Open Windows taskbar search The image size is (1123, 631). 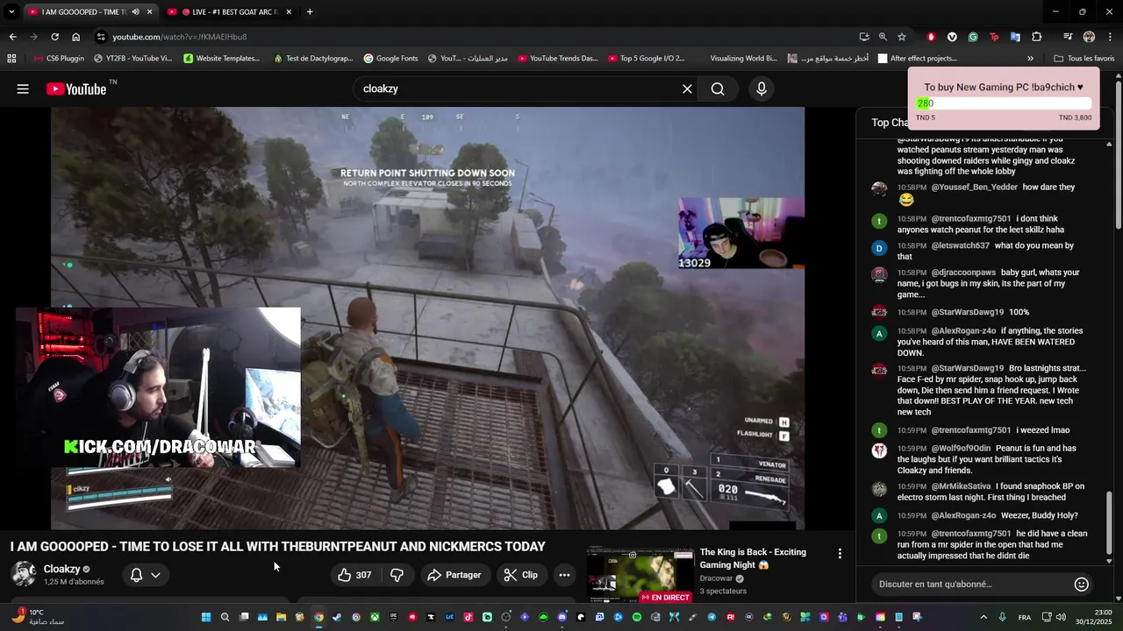[225, 617]
